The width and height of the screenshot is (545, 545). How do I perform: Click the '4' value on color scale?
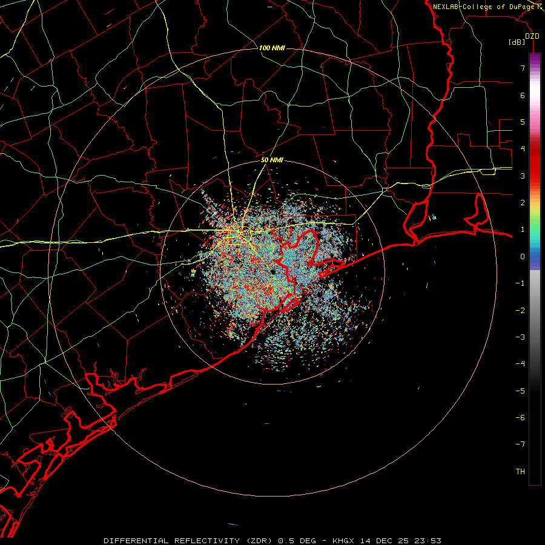pos(523,149)
